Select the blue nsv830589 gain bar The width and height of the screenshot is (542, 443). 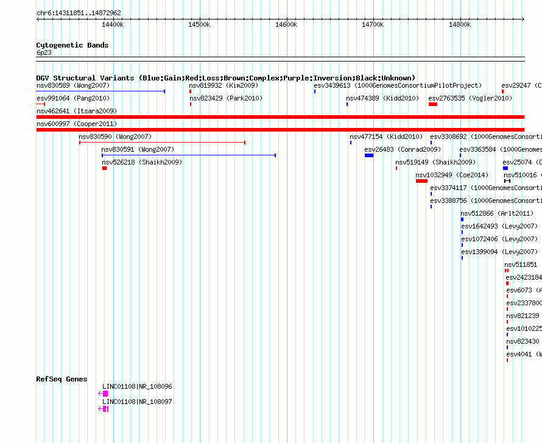[x=100, y=91]
